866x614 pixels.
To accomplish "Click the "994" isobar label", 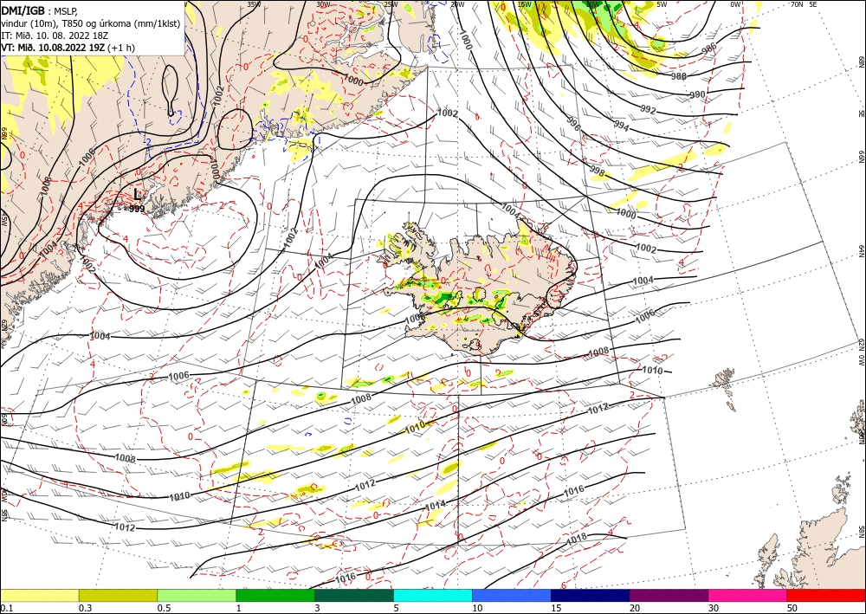I will [x=621, y=126].
